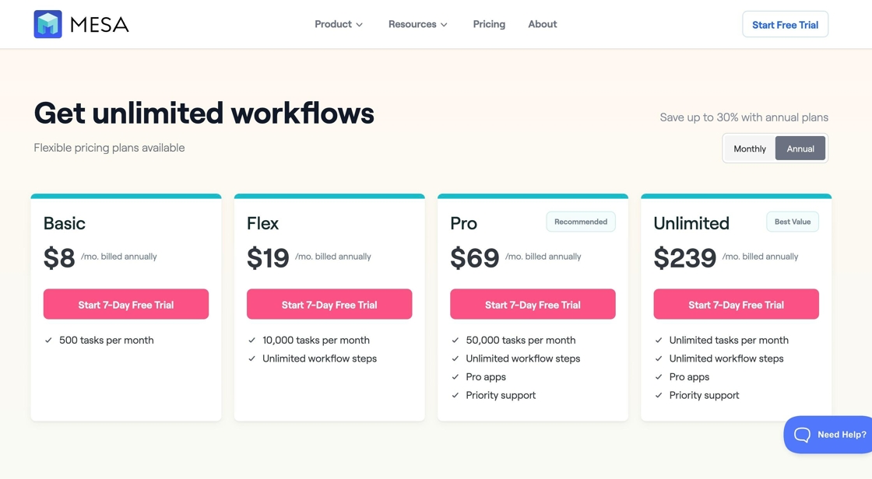
Task: Open the Resources dropdown menu
Action: coord(417,24)
